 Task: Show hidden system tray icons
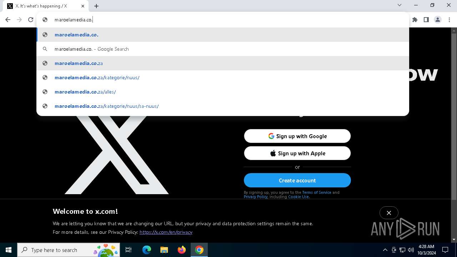pyautogui.click(x=385, y=250)
